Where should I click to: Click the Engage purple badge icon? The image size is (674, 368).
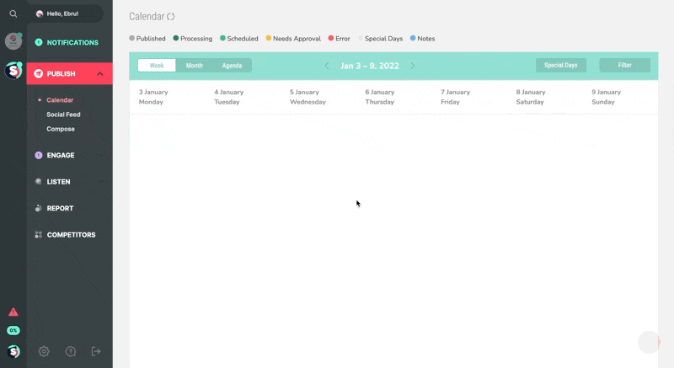[39, 155]
